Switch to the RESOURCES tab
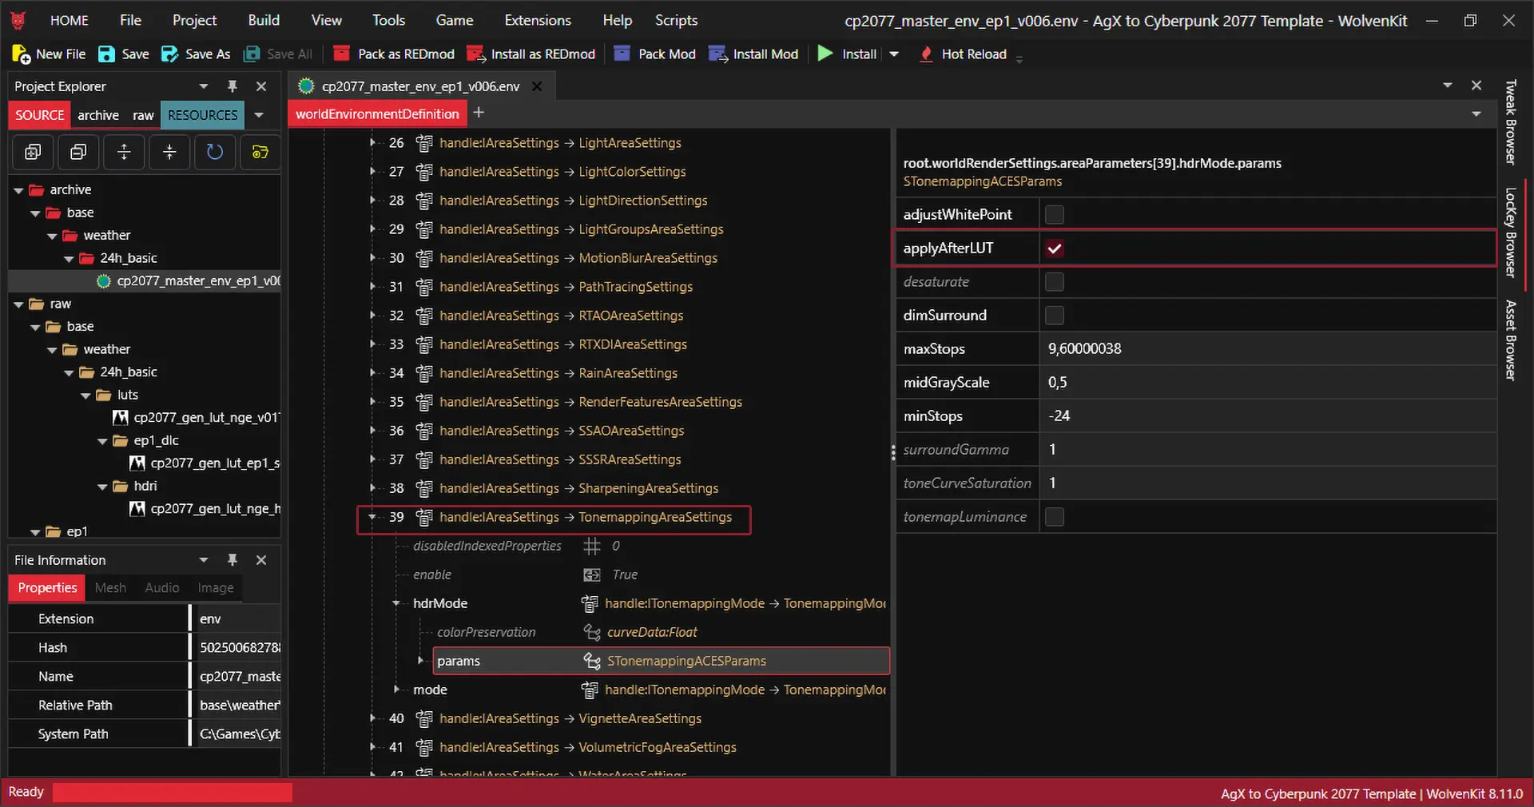This screenshot has height=807, width=1534. [x=203, y=115]
